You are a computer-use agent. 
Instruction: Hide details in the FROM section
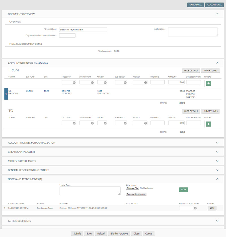191,71
